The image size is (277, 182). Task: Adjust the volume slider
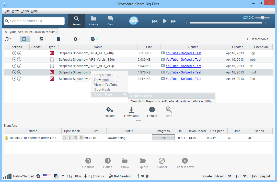(262, 17)
